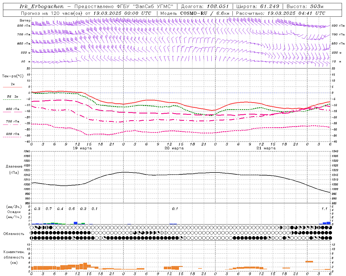Image resolution: width=346 pixels, height=276 pixels.
Task: Click the left 500 м wind level label
Action: (26, 53)
